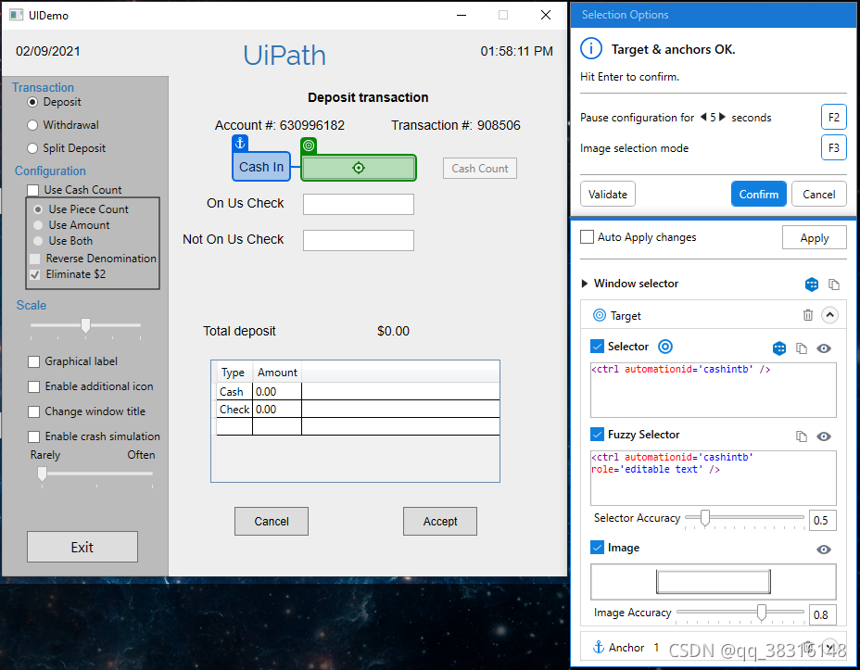Viewport: 860px width, 670px height.
Task: Copy the Window selector to clipboard
Action: pyautogui.click(x=834, y=284)
